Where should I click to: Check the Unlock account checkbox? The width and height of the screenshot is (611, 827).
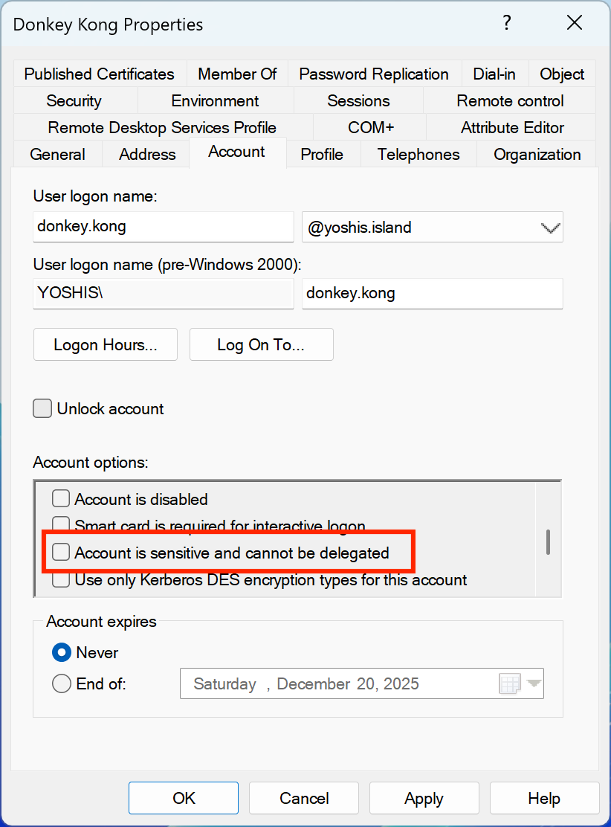point(43,408)
